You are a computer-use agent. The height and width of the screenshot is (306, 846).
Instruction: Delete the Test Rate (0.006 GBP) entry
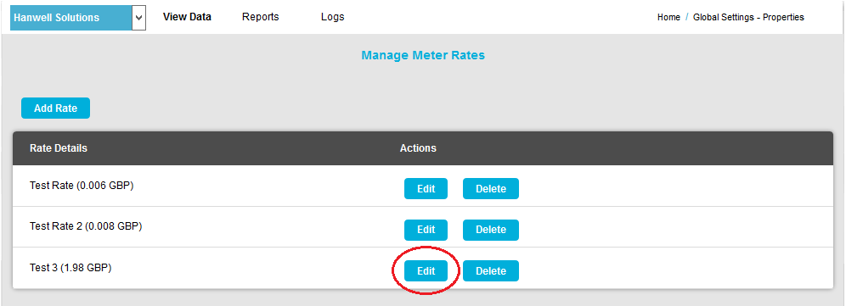point(491,188)
